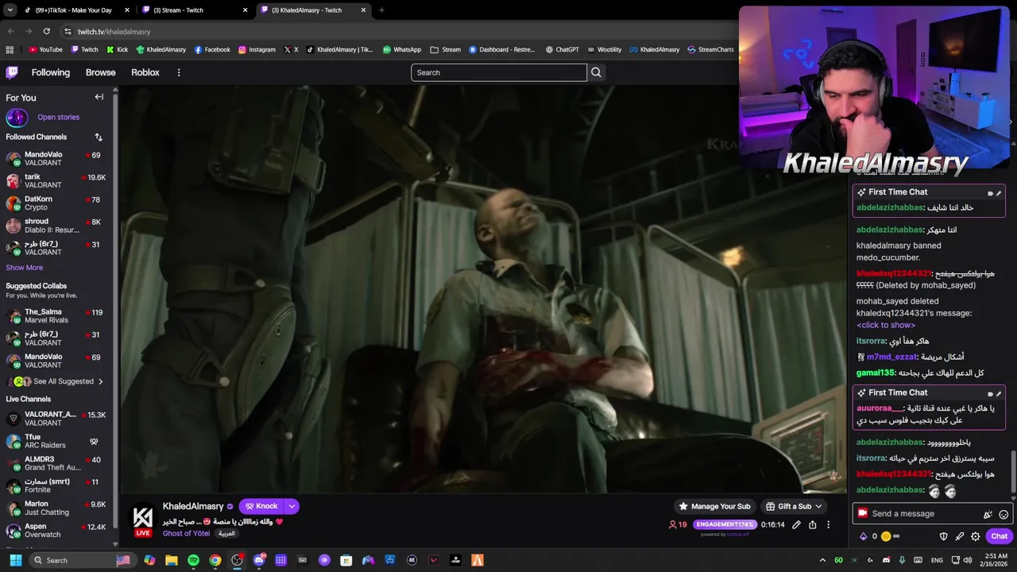
Task: Open the emote picker smiley
Action: pyautogui.click(x=1003, y=514)
